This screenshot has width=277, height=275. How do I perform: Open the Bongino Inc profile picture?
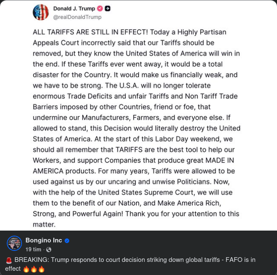(x=14, y=243)
